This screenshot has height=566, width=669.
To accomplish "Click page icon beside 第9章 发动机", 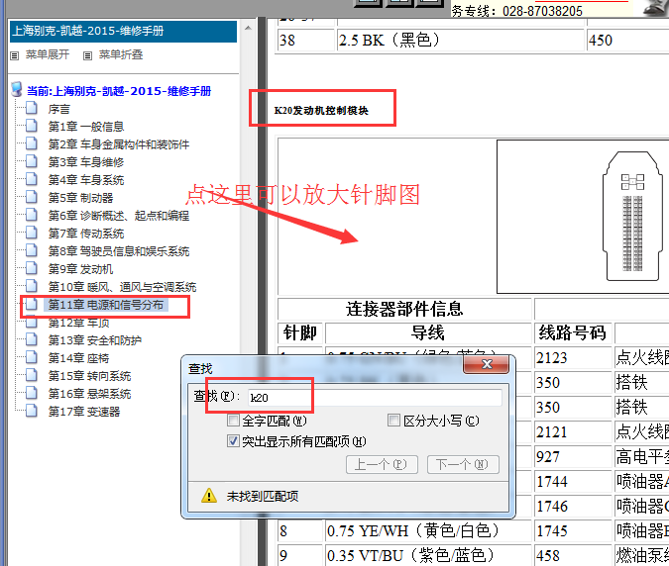I will point(31,268).
